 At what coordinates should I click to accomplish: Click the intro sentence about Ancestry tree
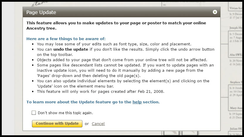[x=116, y=26]
